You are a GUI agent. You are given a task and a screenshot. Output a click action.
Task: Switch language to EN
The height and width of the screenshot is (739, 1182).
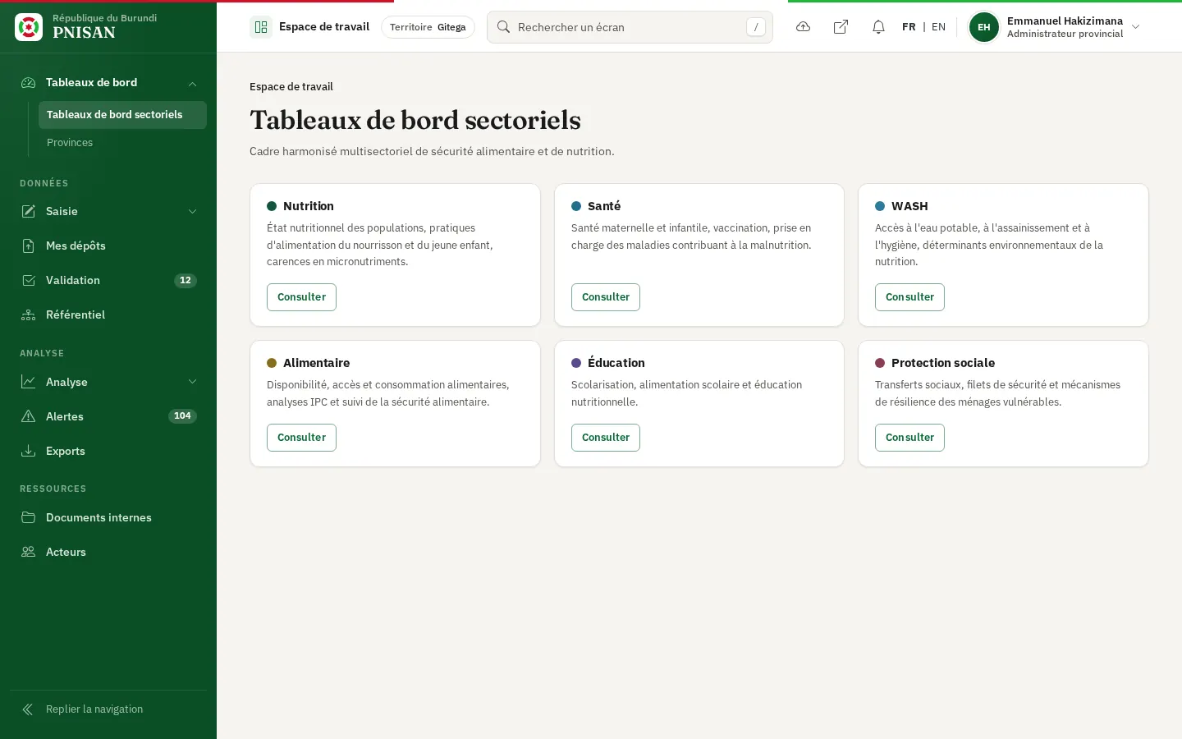tap(939, 27)
